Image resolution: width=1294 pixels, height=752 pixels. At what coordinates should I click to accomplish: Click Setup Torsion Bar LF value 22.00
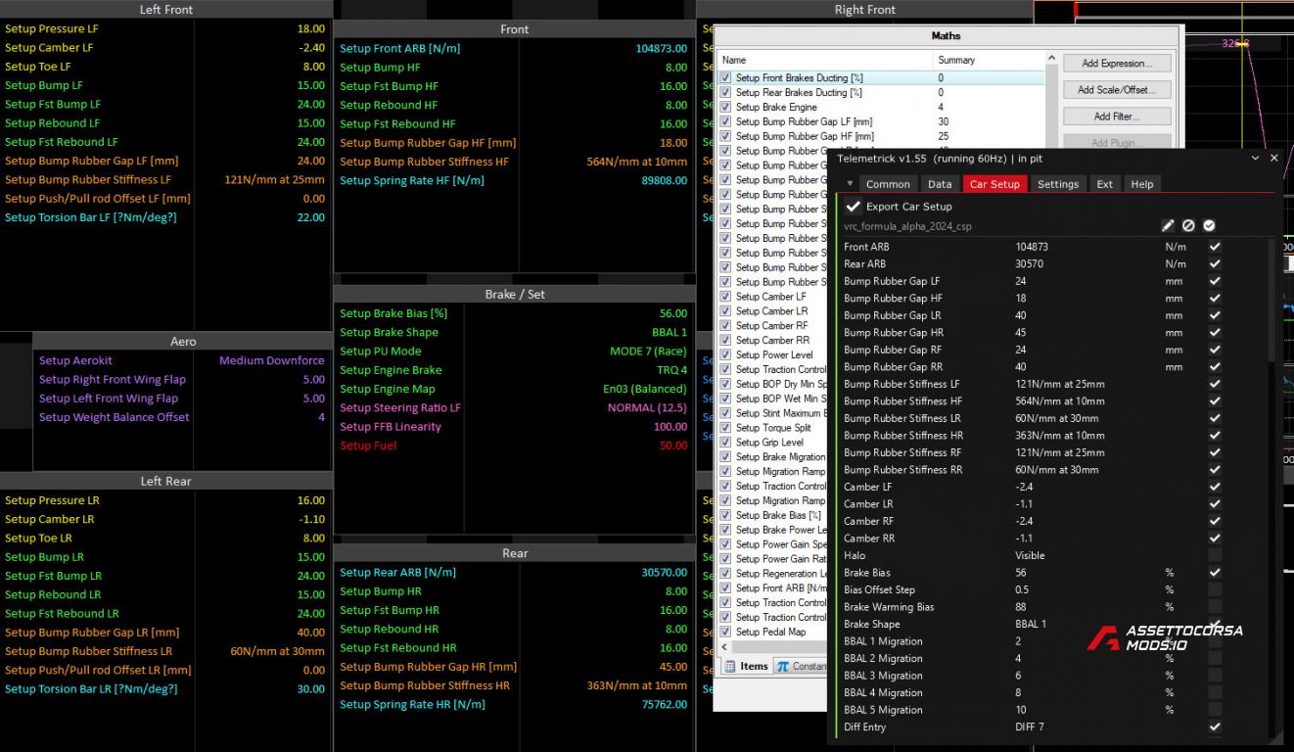point(310,217)
